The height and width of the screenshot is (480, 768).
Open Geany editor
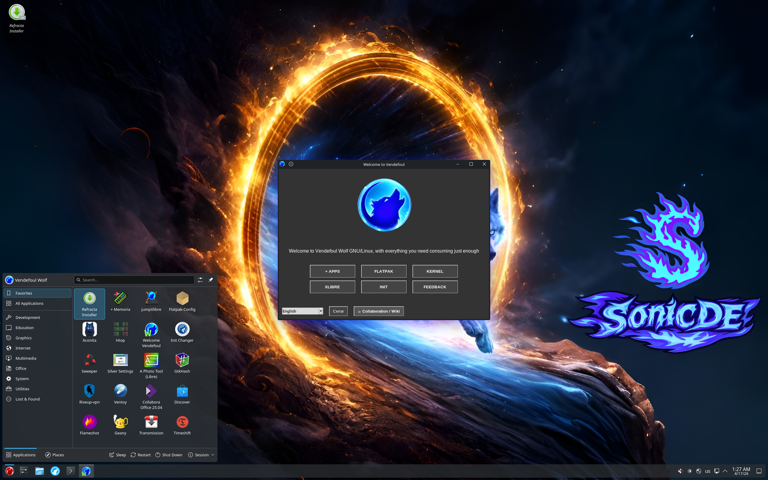[x=120, y=425]
